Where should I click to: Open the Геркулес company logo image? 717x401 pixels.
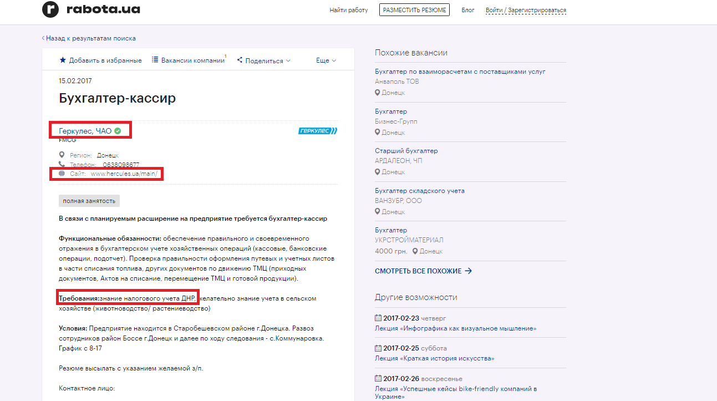coord(318,131)
